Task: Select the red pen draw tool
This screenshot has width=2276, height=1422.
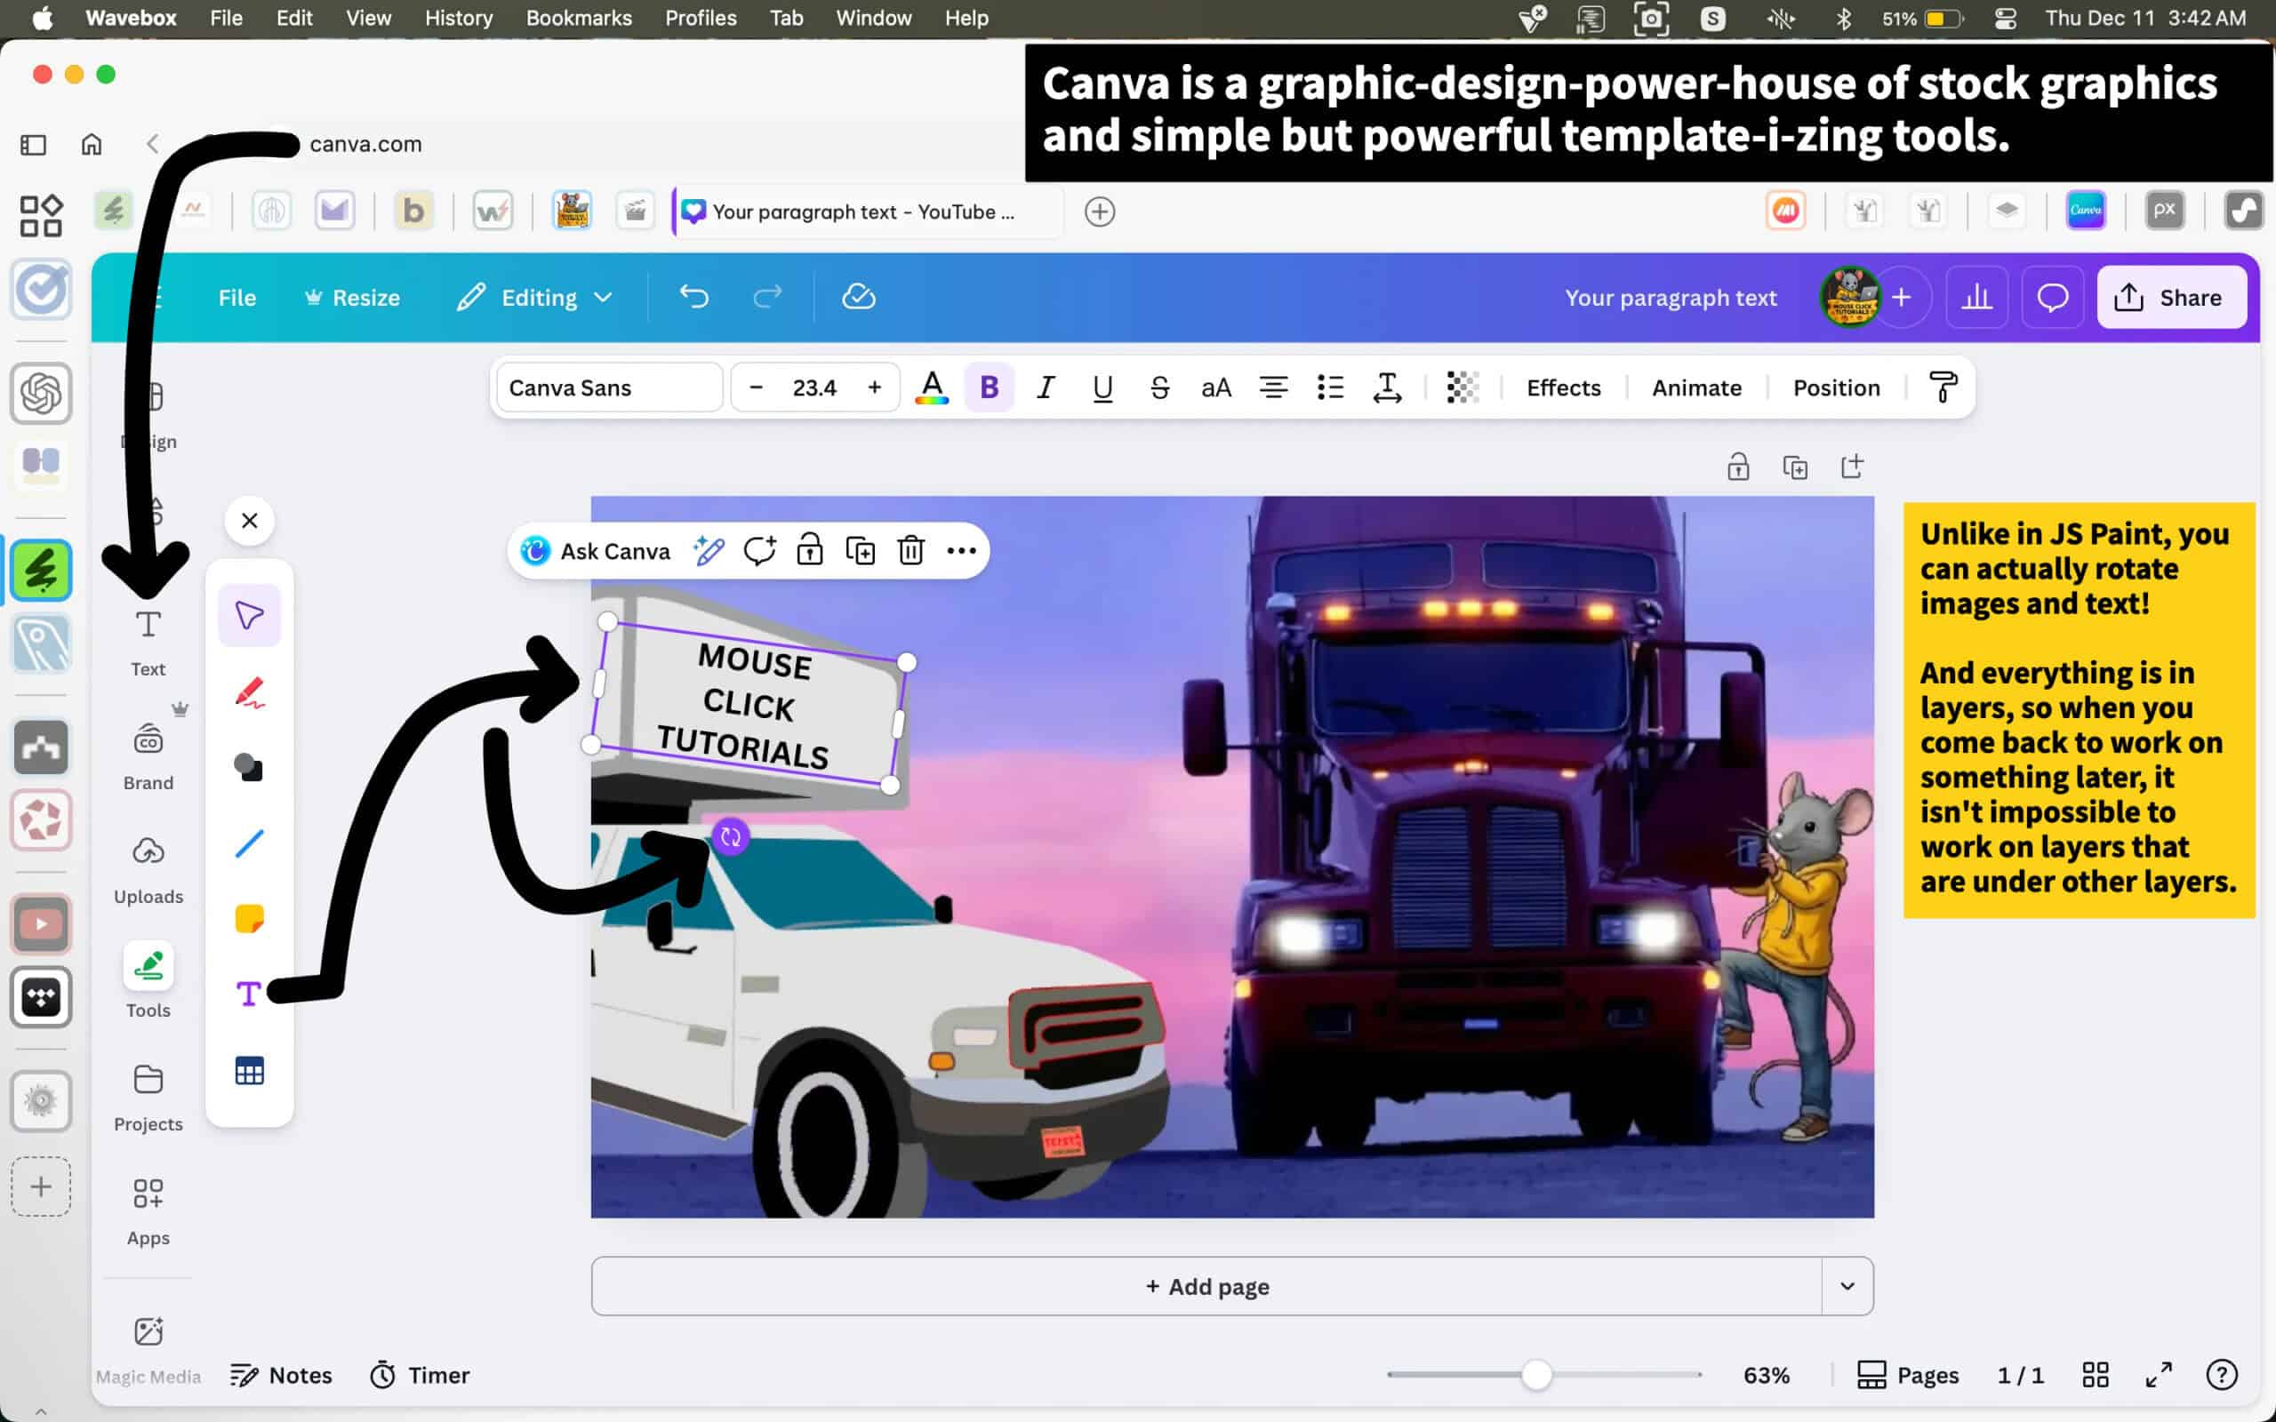Action: [x=249, y=693]
